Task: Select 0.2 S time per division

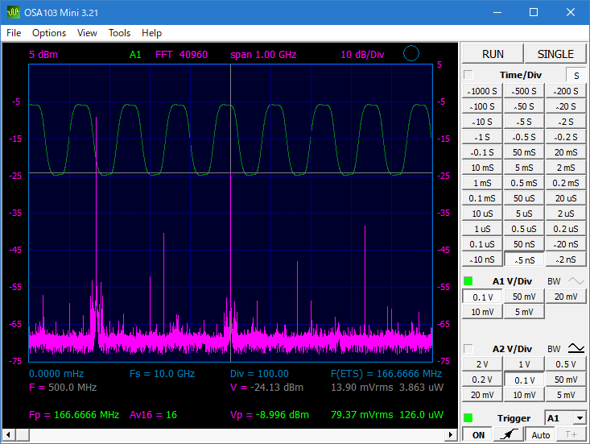Action: 566,137
